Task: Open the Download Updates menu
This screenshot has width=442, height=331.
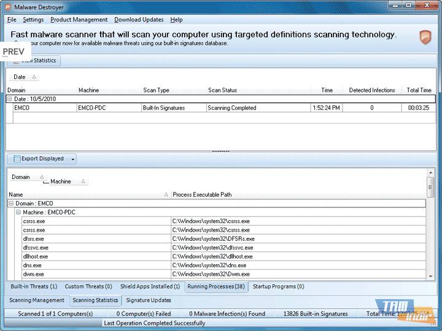Action: [x=139, y=20]
